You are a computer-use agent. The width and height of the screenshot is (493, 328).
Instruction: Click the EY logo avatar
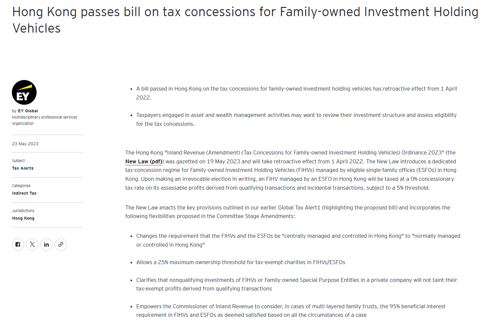coord(24,93)
